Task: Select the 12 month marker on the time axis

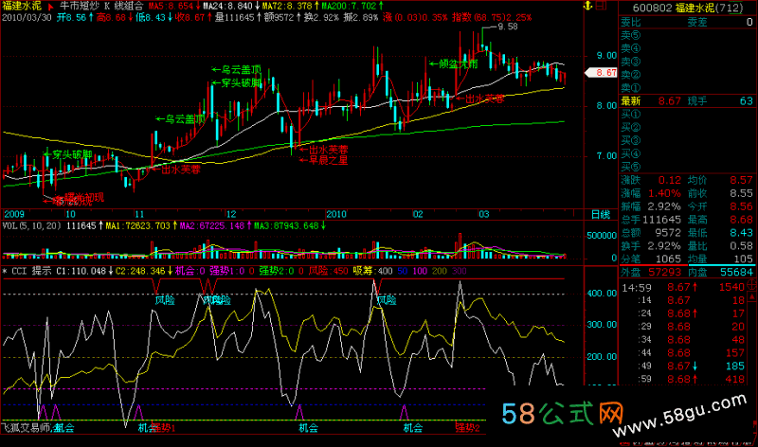Action: click(x=231, y=215)
